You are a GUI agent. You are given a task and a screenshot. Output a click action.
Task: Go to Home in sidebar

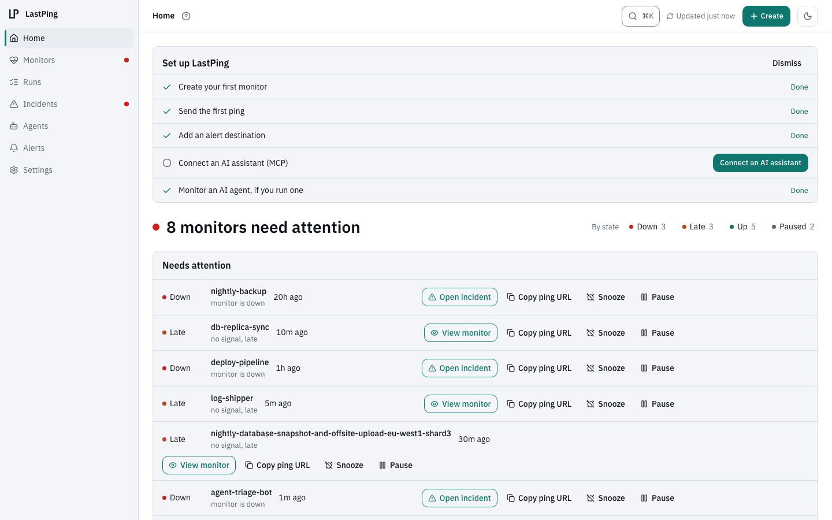(x=69, y=38)
